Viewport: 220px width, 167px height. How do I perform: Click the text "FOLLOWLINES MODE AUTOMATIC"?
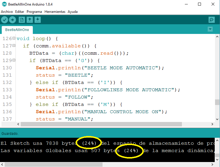(129, 90)
